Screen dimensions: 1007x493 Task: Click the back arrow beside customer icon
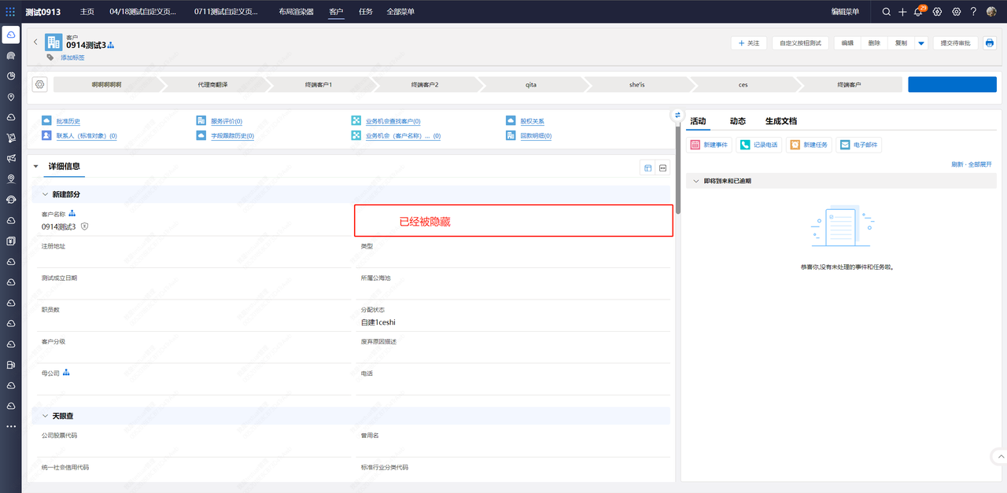pos(35,42)
